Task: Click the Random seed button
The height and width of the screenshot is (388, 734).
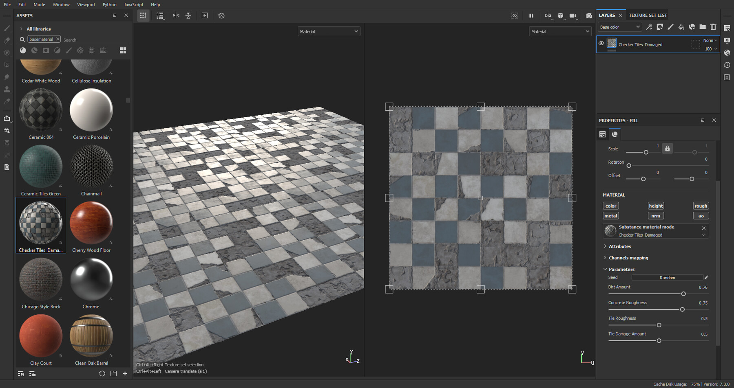Action: [x=668, y=277]
